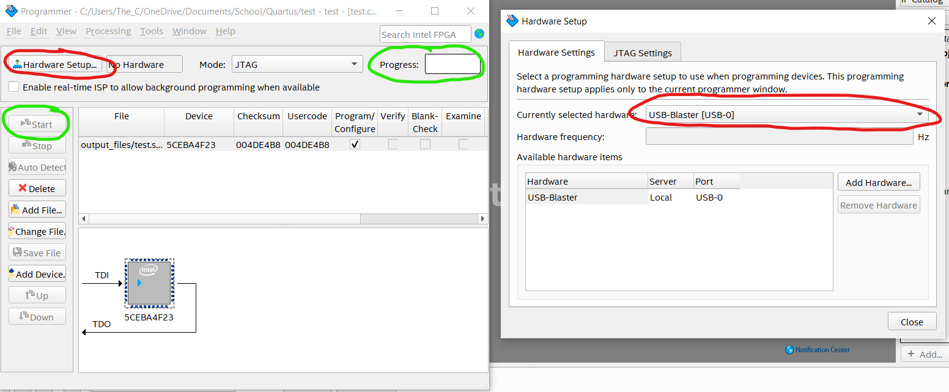Close the Hardware Setup dialog with the Close button

[x=912, y=322]
